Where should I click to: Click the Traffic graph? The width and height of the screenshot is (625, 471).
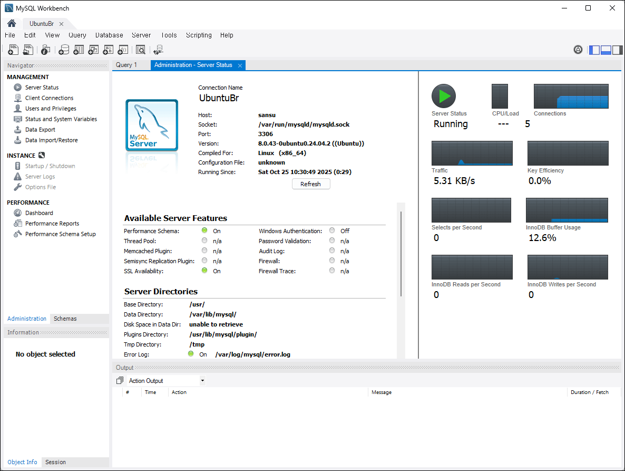point(472,153)
